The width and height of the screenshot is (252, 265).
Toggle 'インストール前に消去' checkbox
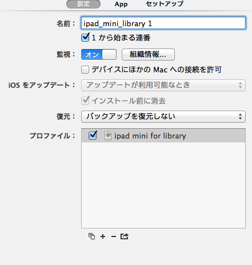tap(85, 101)
